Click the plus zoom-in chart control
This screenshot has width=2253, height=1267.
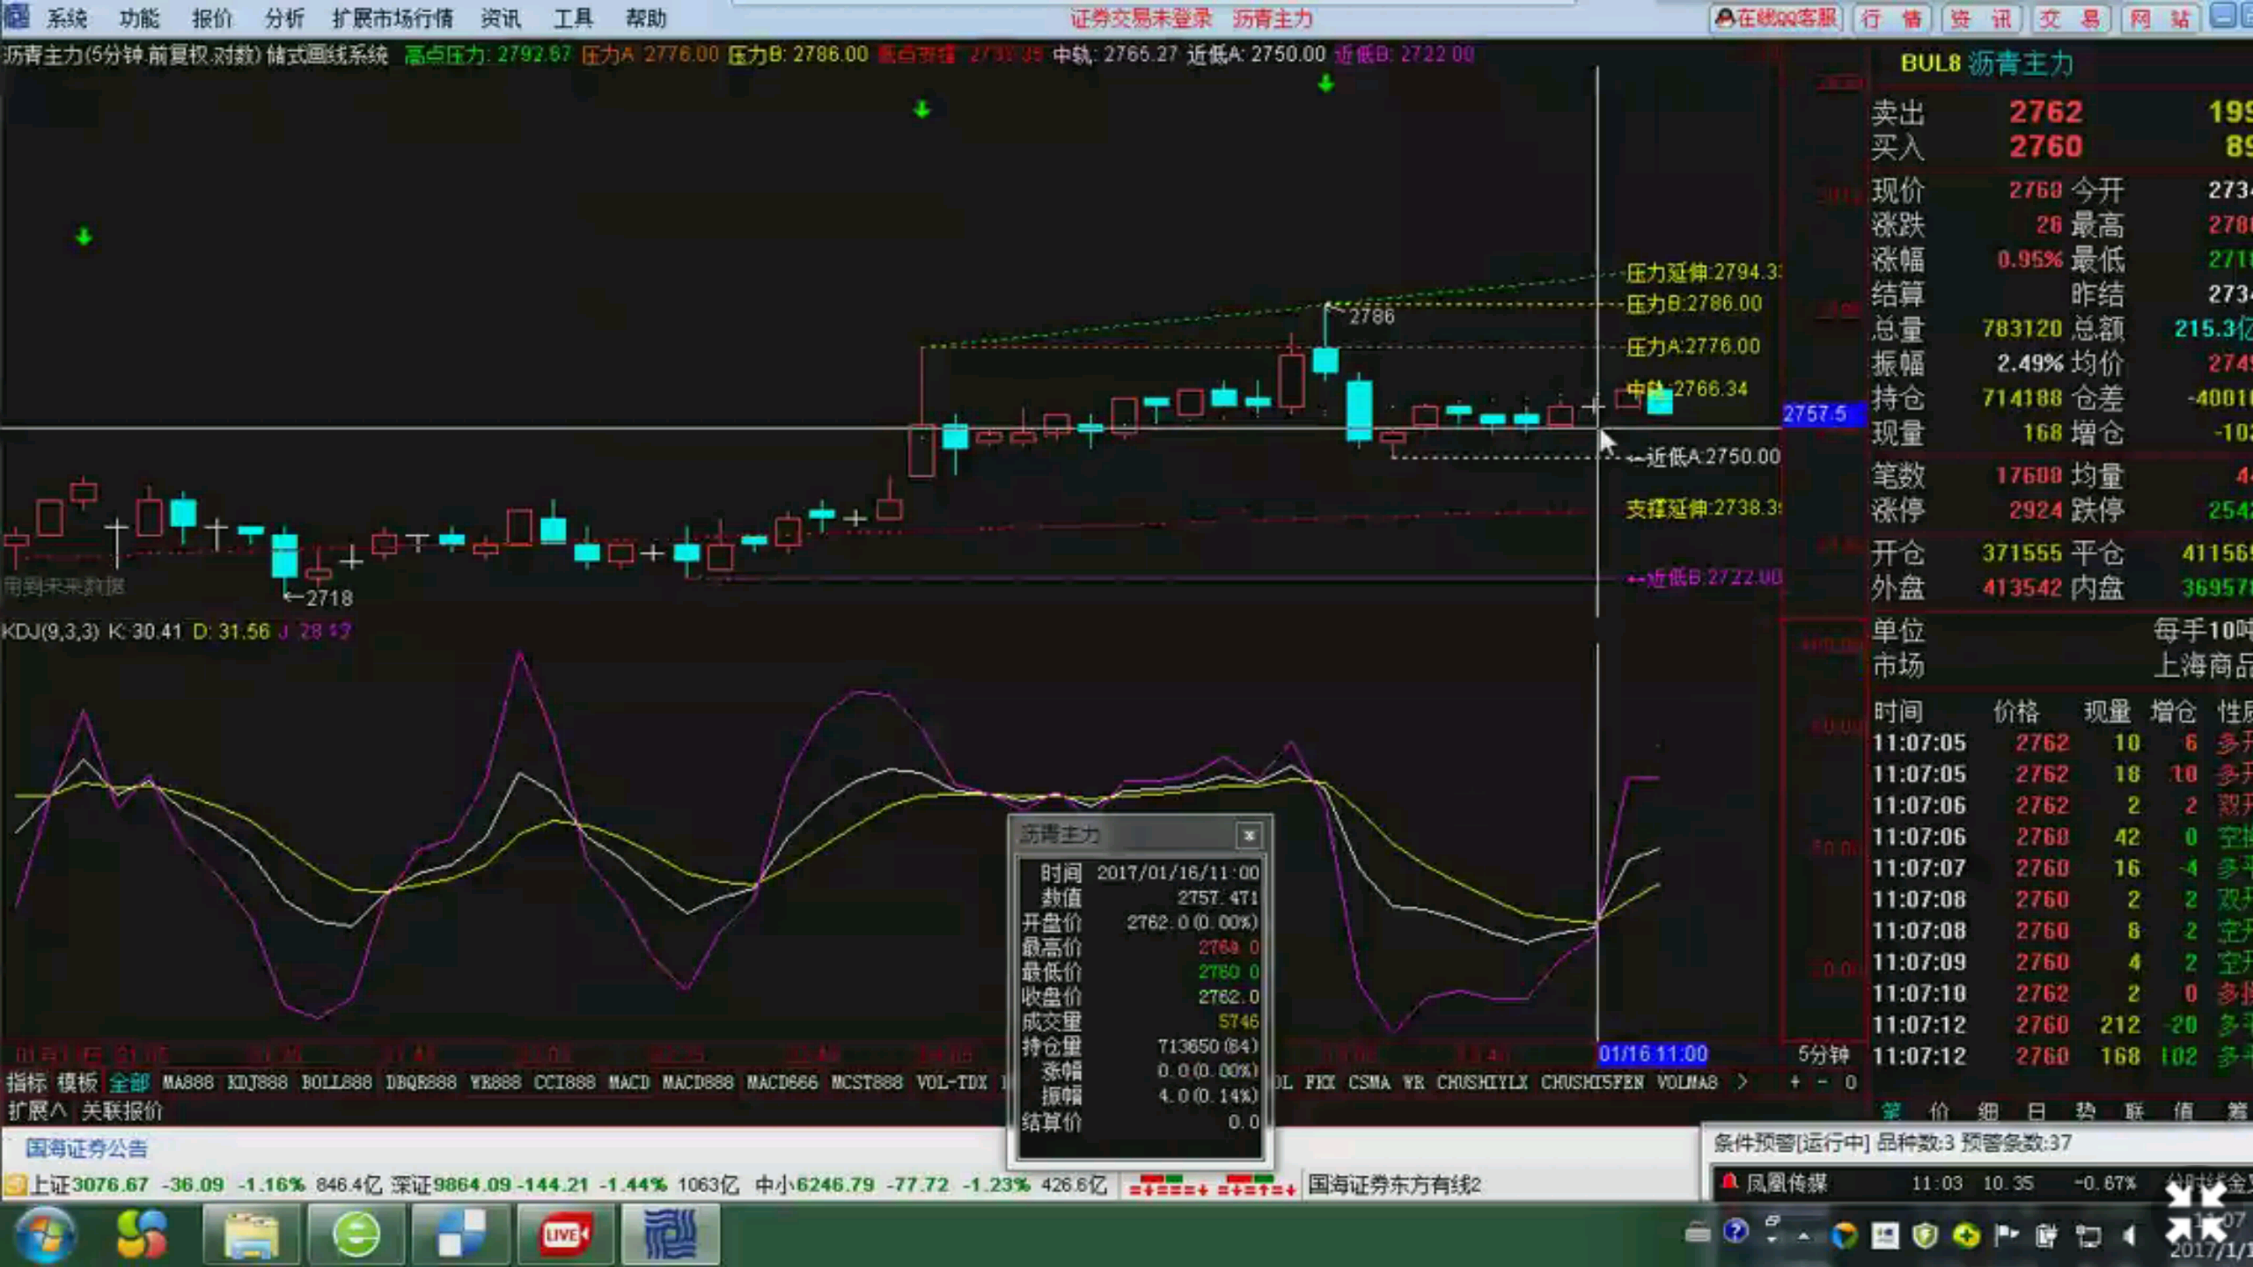click(x=1794, y=1082)
